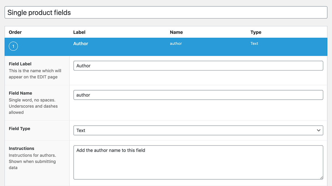Collapse the Author field row via its label

coord(81,44)
